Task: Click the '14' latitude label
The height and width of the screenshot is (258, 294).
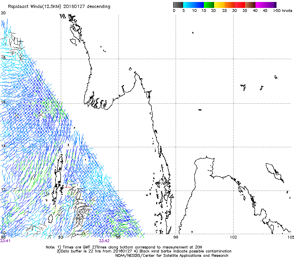Action: 3,146
